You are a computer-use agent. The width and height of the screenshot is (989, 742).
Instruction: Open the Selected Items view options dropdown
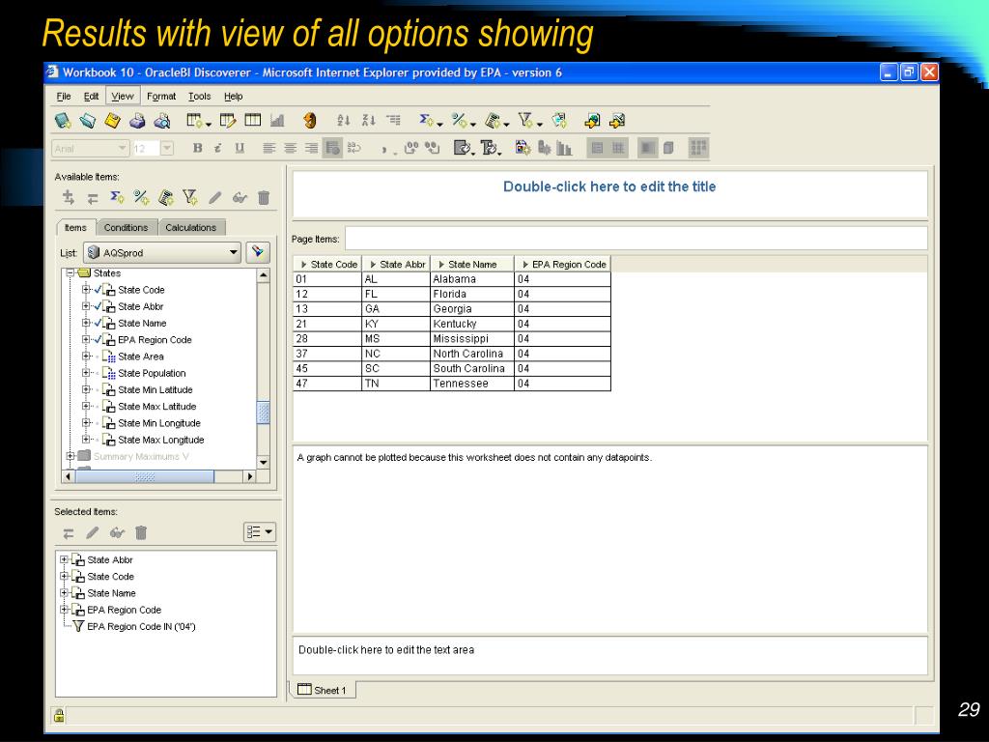click(x=259, y=532)
